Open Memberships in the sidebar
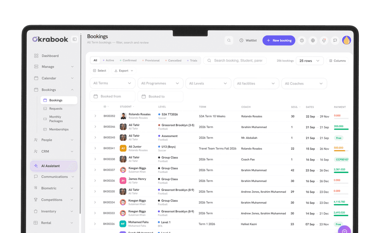 tap(59, 129)
